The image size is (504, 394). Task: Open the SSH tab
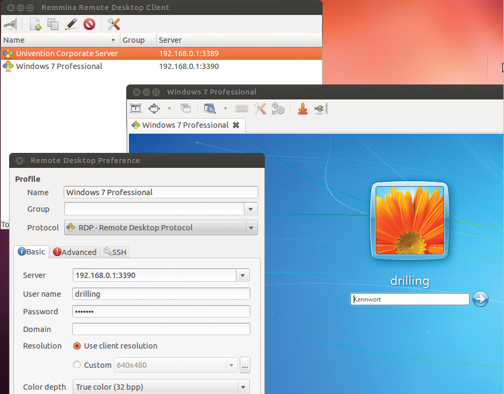coord(114,252)
